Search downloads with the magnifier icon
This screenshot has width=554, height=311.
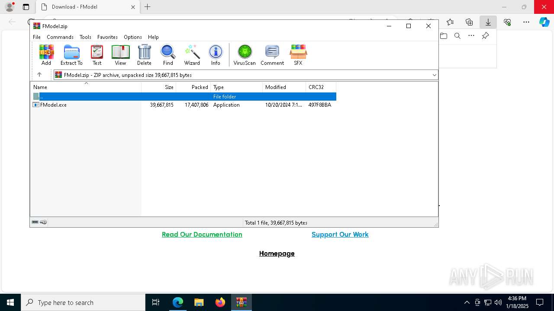(457, 36)
